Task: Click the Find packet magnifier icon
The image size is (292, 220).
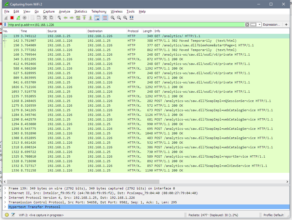Action: click(59, 18)
